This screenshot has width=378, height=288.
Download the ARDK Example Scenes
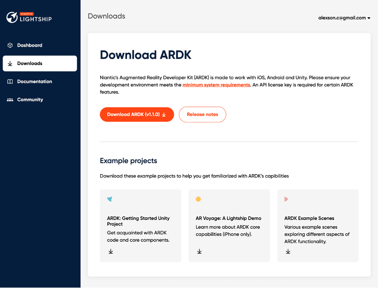(288, 251)
